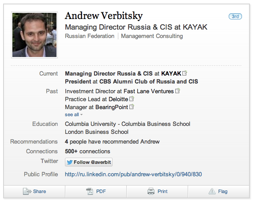253x201 pixels.
Task: Click the company icon beside BearingPoint
Action: pyautogui.click(x=132, y=106)
